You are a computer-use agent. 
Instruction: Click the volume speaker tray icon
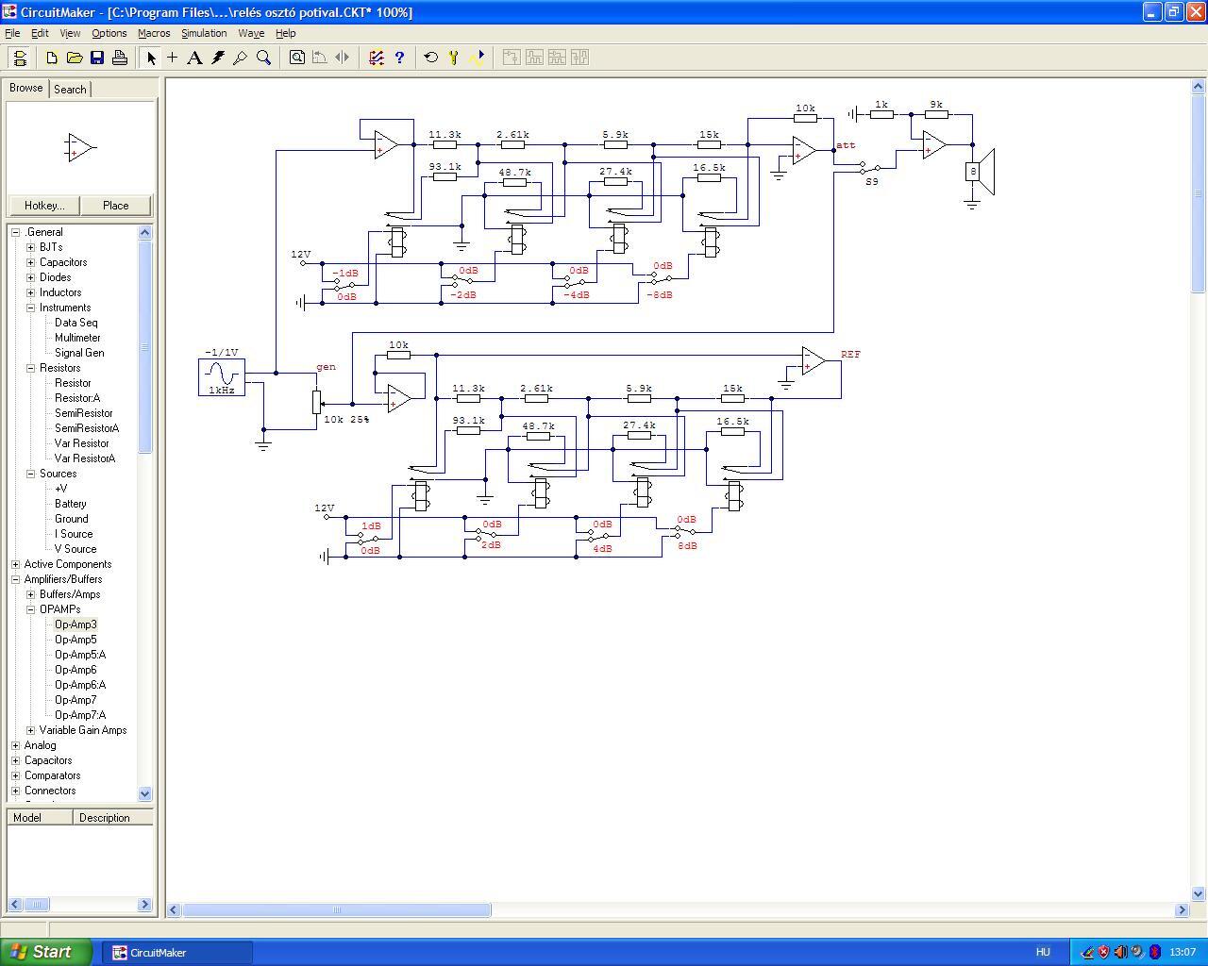[x=1120, y=952]
